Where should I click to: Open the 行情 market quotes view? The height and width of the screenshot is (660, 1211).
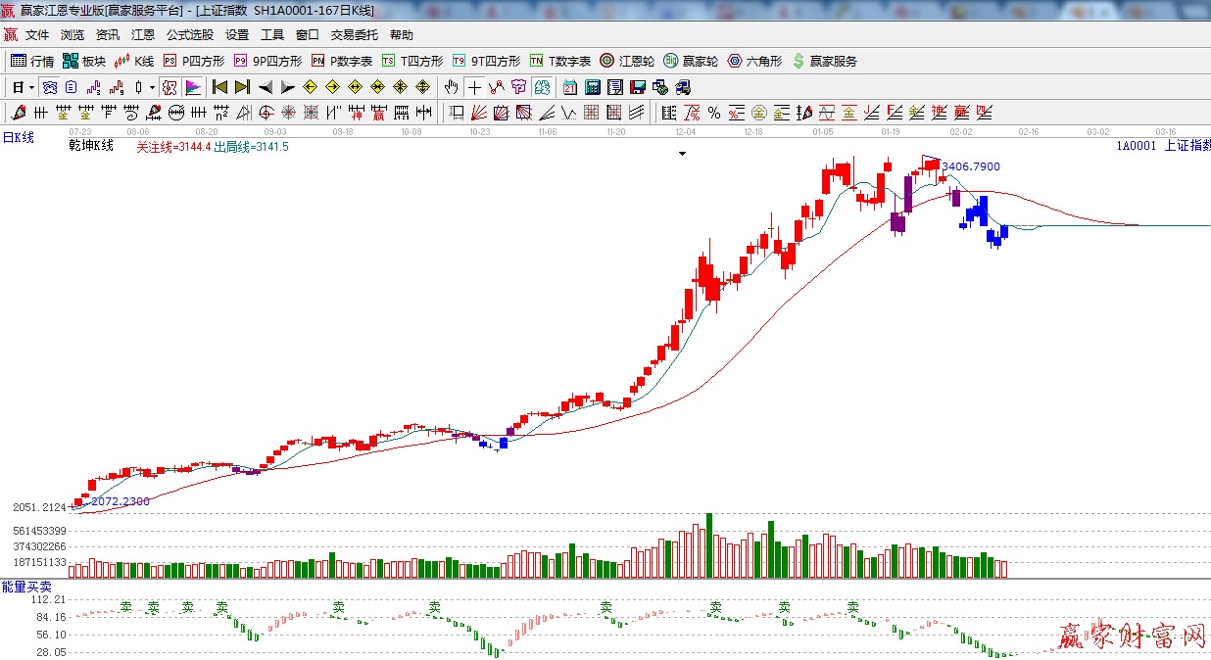(x=32, y=61)
